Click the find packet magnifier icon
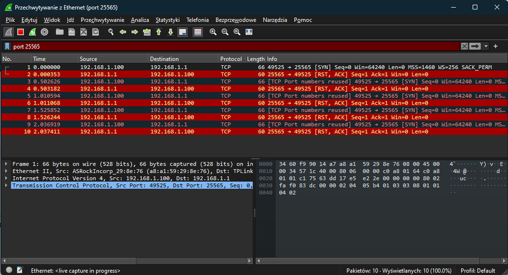 [x=111, y=32]
